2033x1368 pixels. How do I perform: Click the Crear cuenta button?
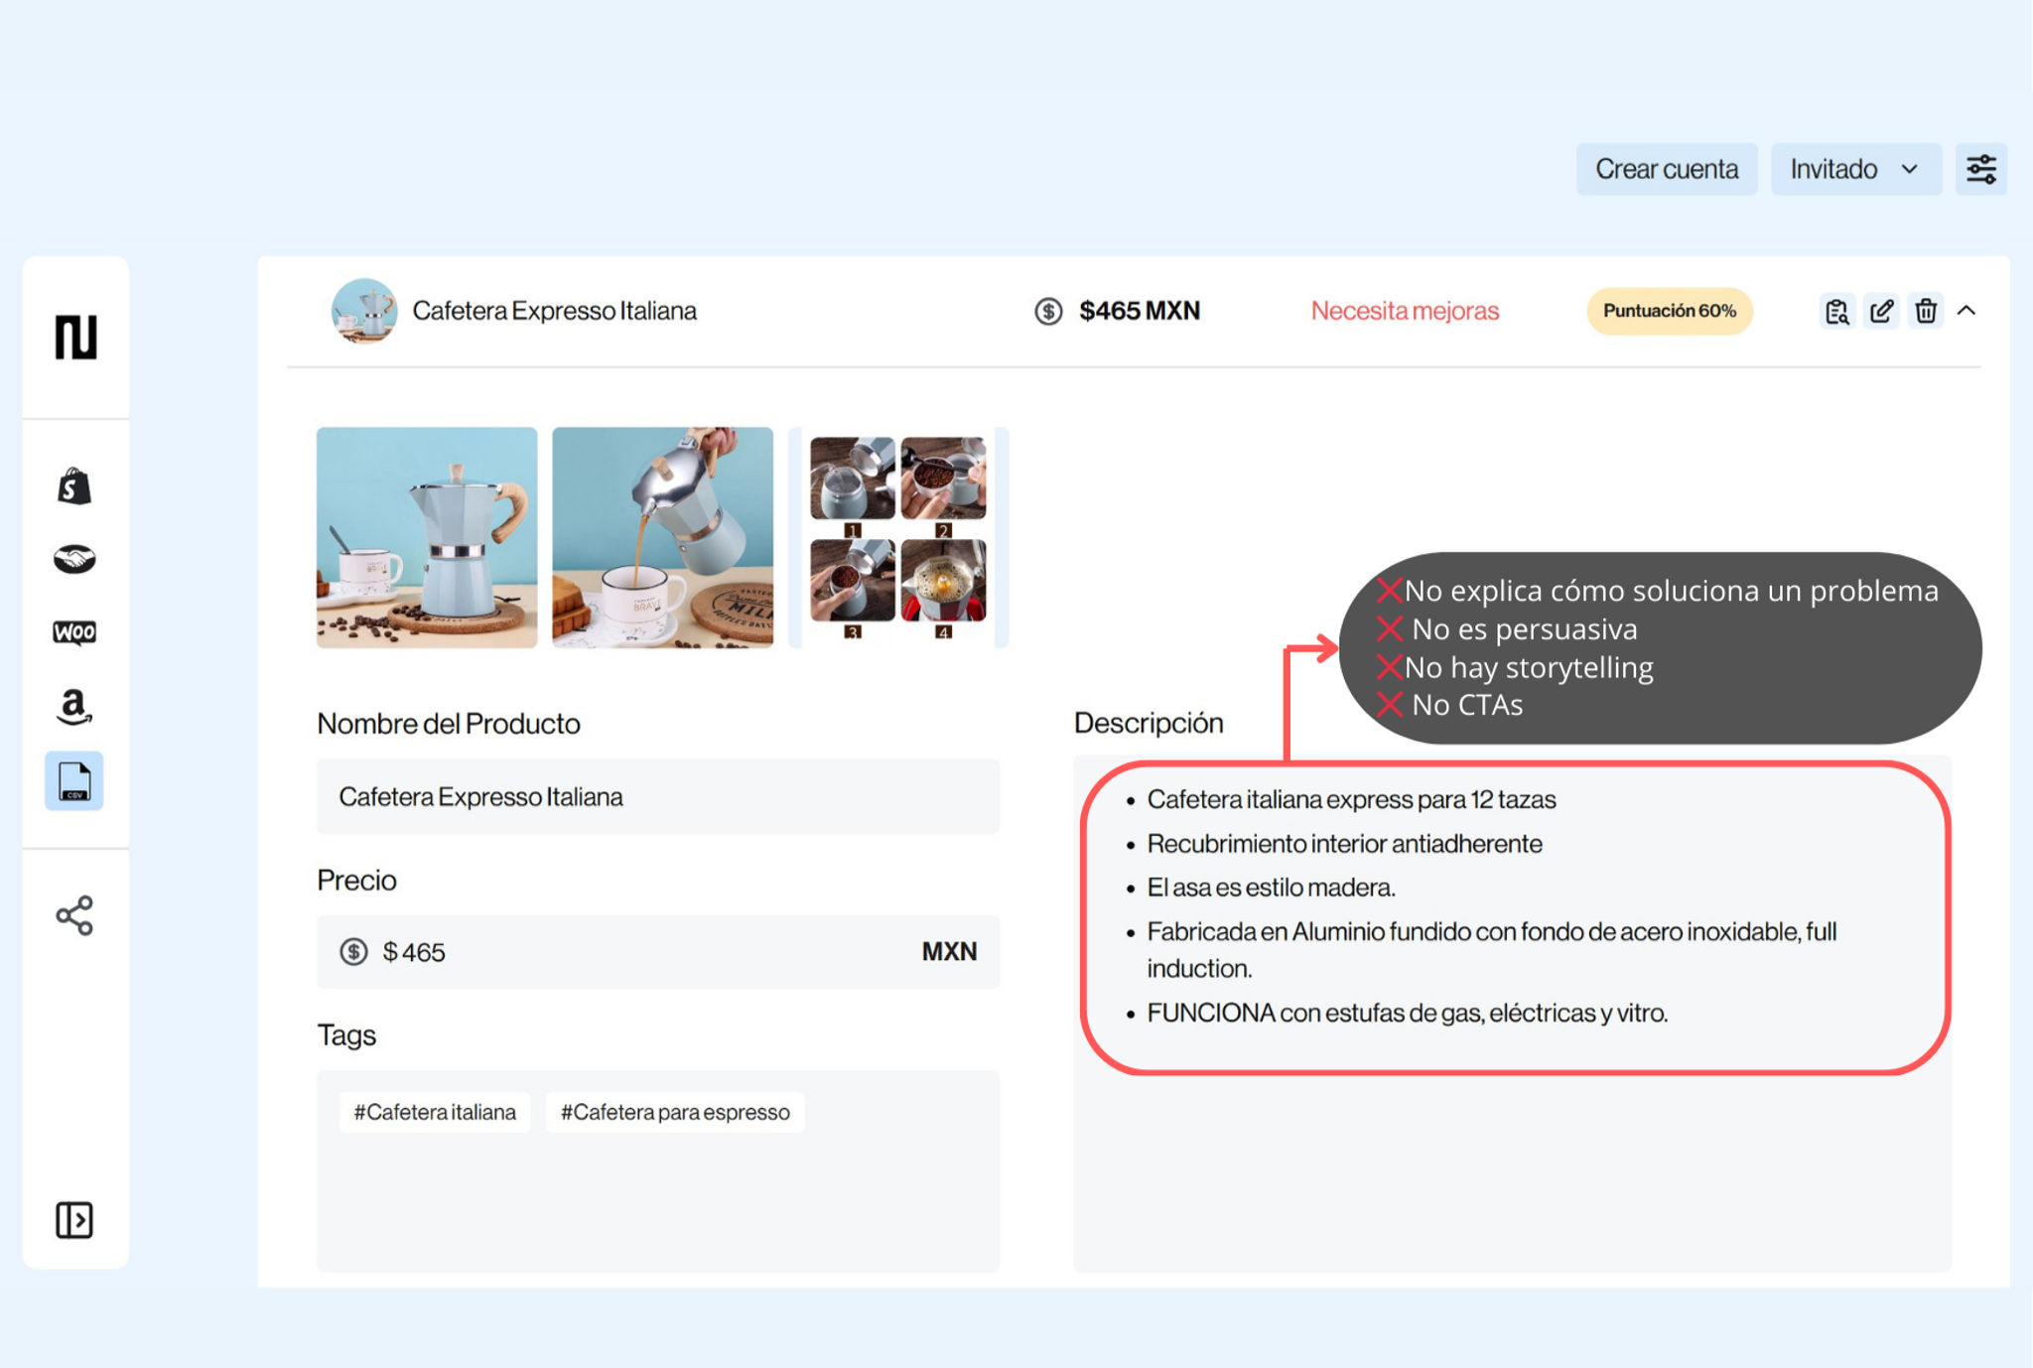pyautogui.click(x=1667, y=169)
